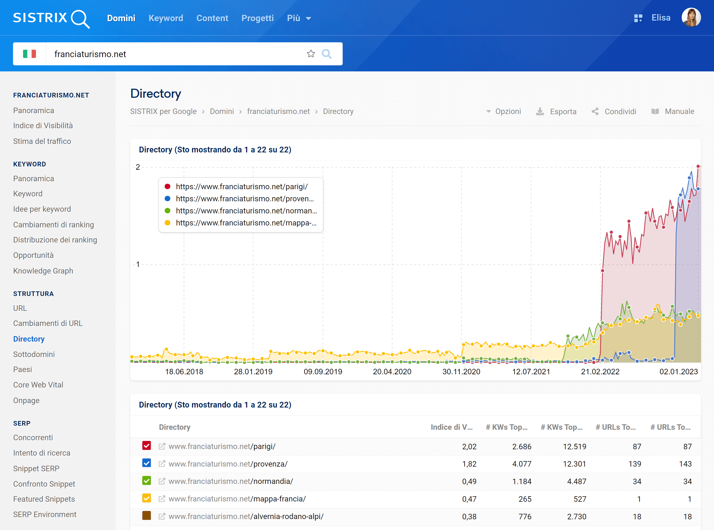Open Indice di Visibilità in sidebar

point(43,125)
